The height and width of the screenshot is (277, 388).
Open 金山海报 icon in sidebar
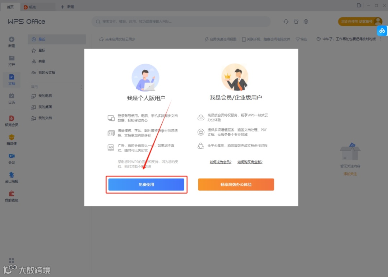(x=11, y=175)
